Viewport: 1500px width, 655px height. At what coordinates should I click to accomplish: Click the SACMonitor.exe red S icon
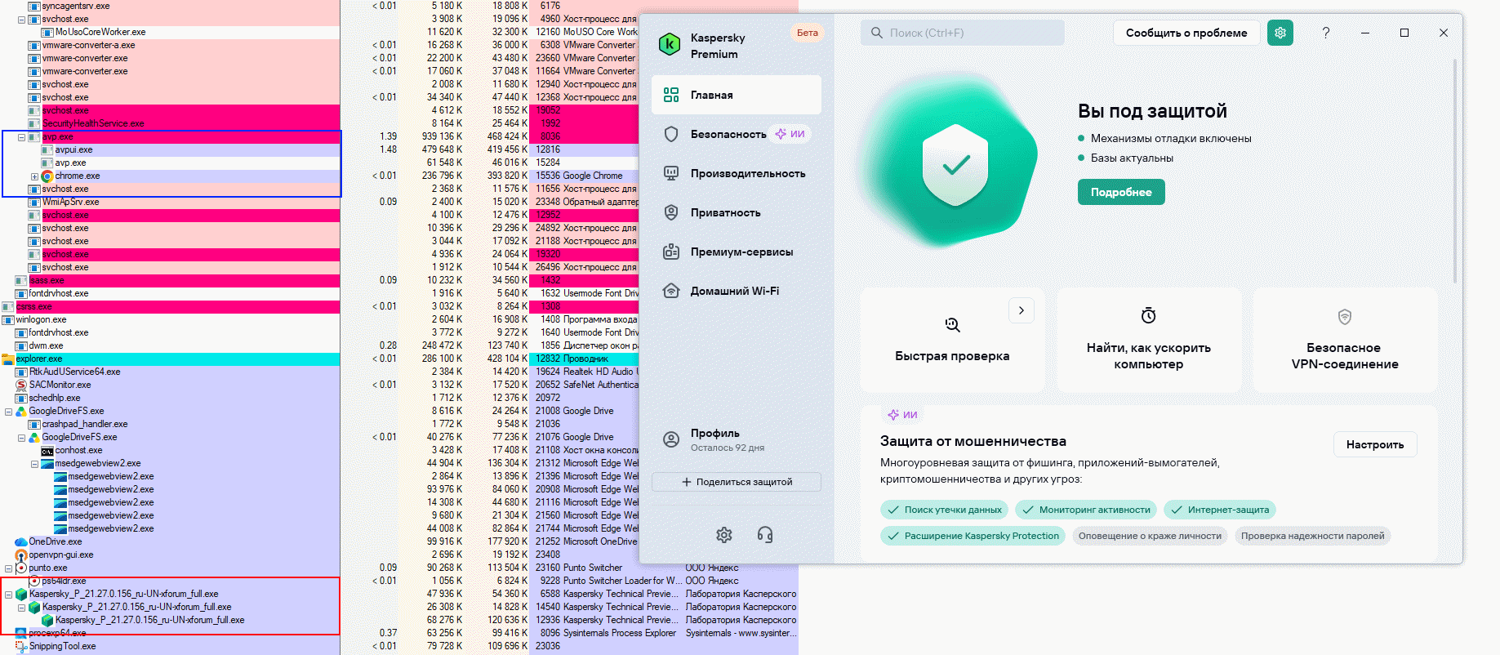21,385
